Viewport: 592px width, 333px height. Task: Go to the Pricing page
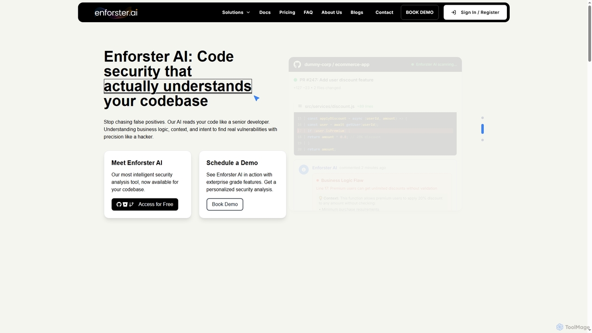point(287,12)
